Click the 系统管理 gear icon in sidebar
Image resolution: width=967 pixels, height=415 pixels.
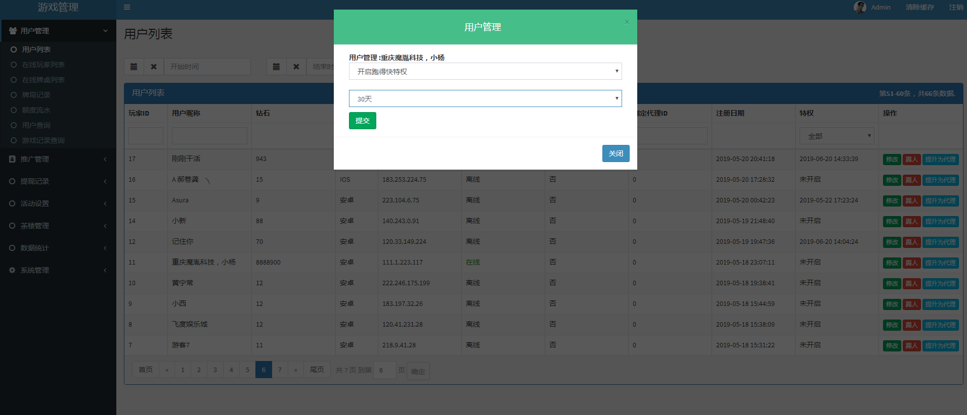[12, 270]
